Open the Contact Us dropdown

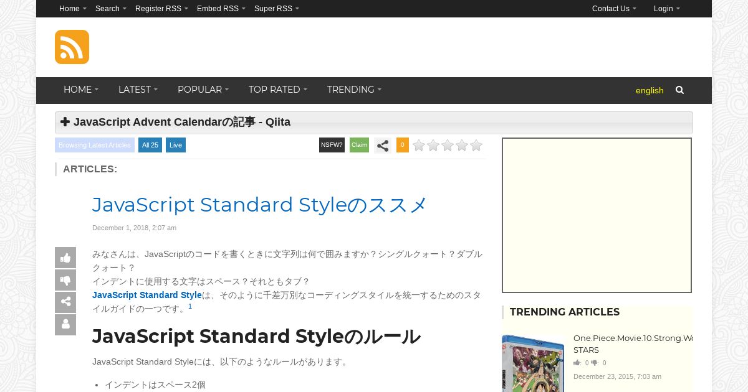coord(614,9)
